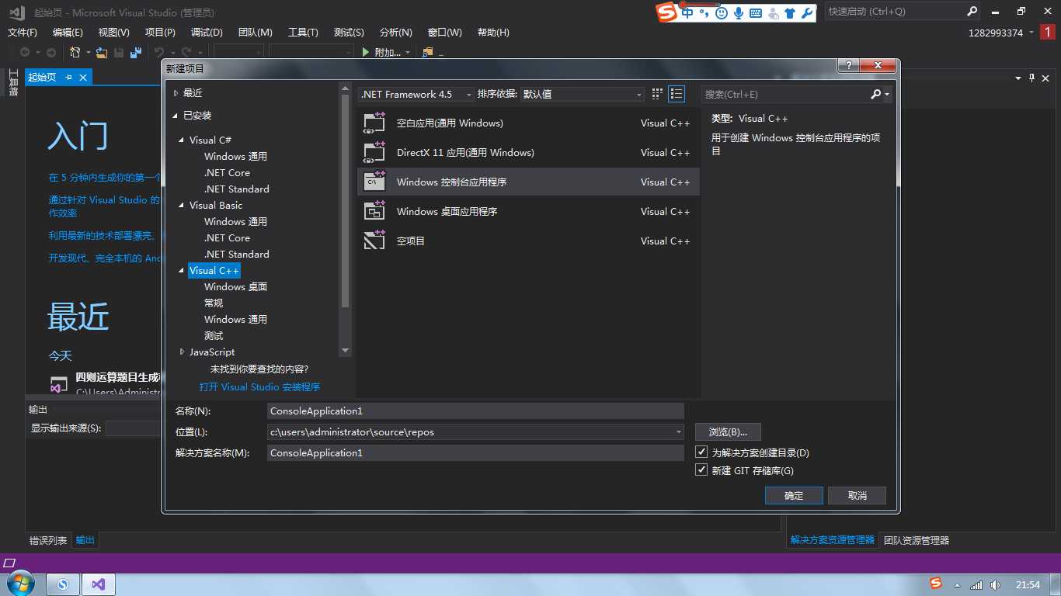1061x596 pixels.
Task: Click the Sogou wrench settings icon
Action: click(807, 13)
